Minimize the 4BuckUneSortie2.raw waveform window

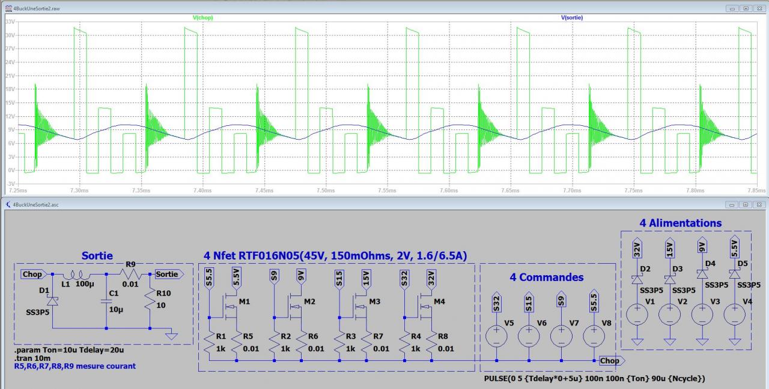tap(732, 8)
